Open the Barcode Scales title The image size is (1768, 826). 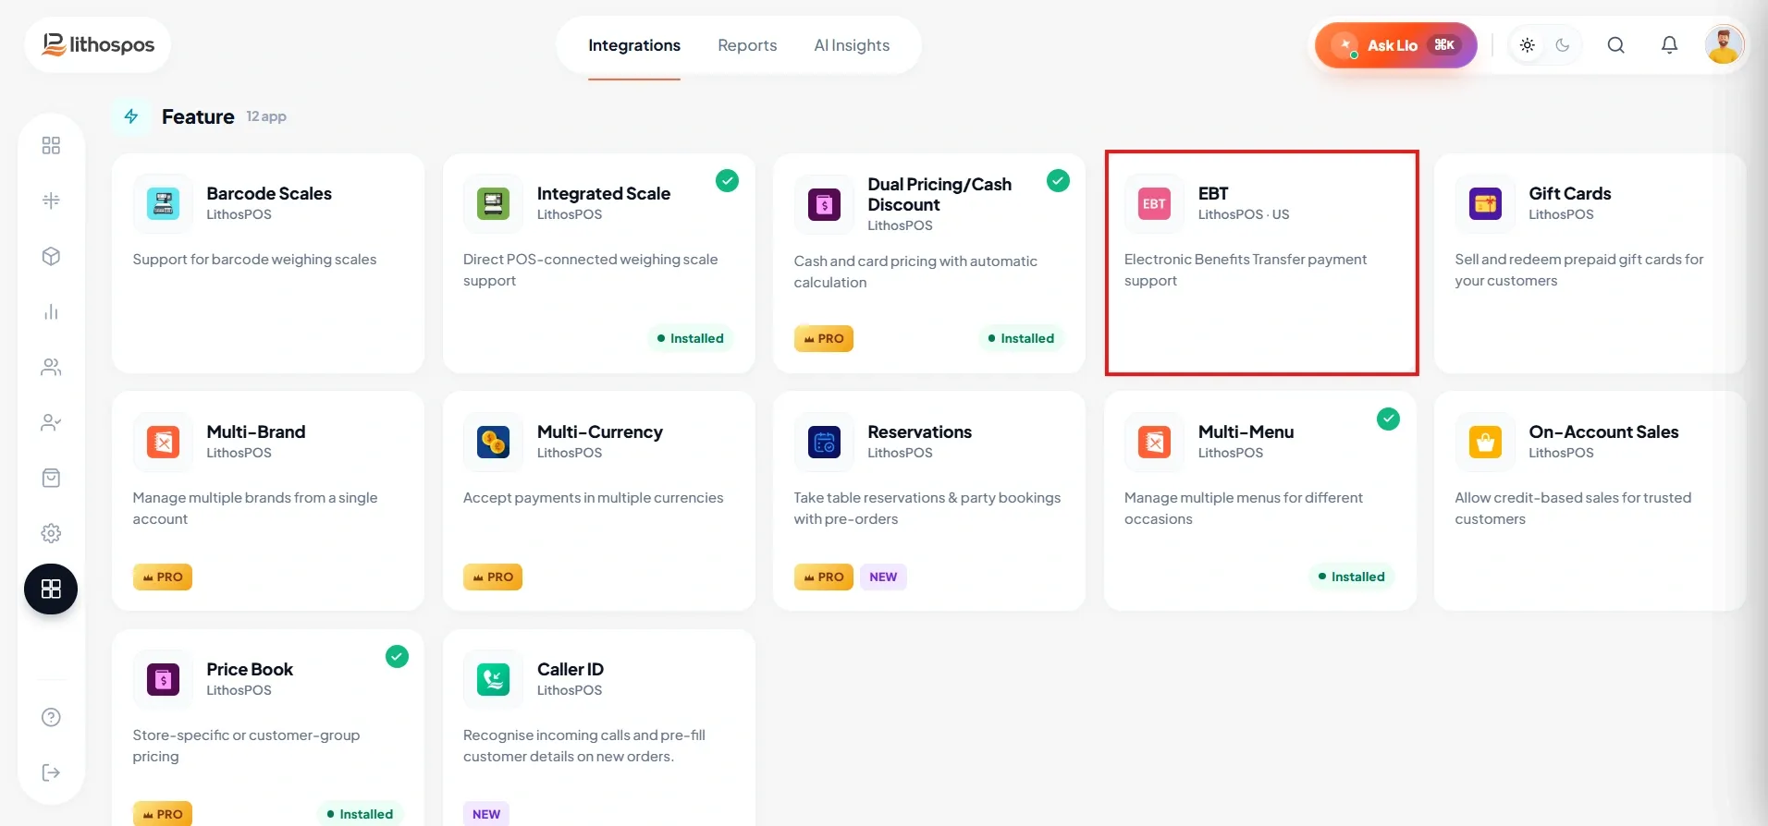(269, 193)
